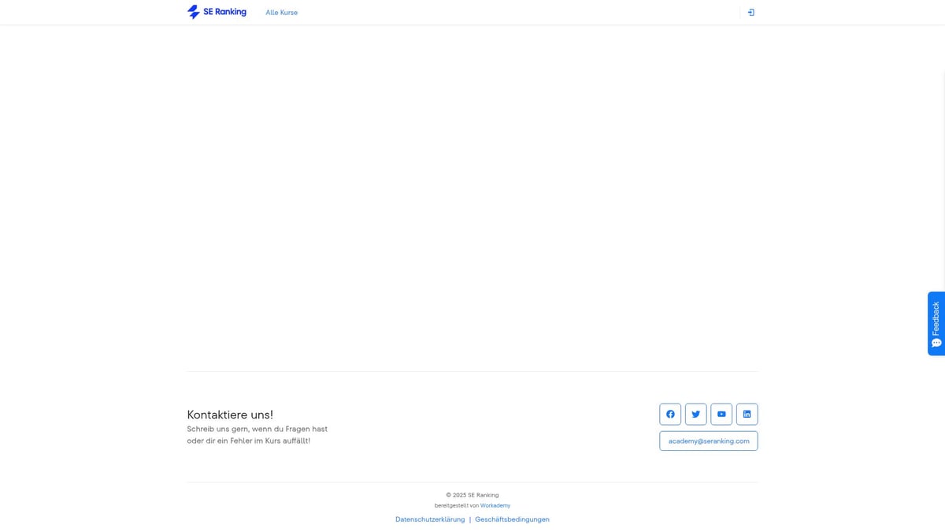
Task: Open the Twitter social icon
Action: point(695,414)
